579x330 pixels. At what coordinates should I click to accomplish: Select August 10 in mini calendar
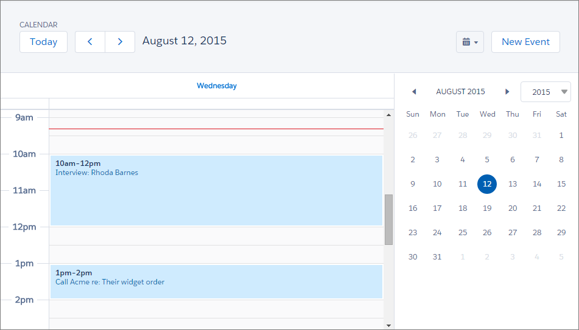437,184
